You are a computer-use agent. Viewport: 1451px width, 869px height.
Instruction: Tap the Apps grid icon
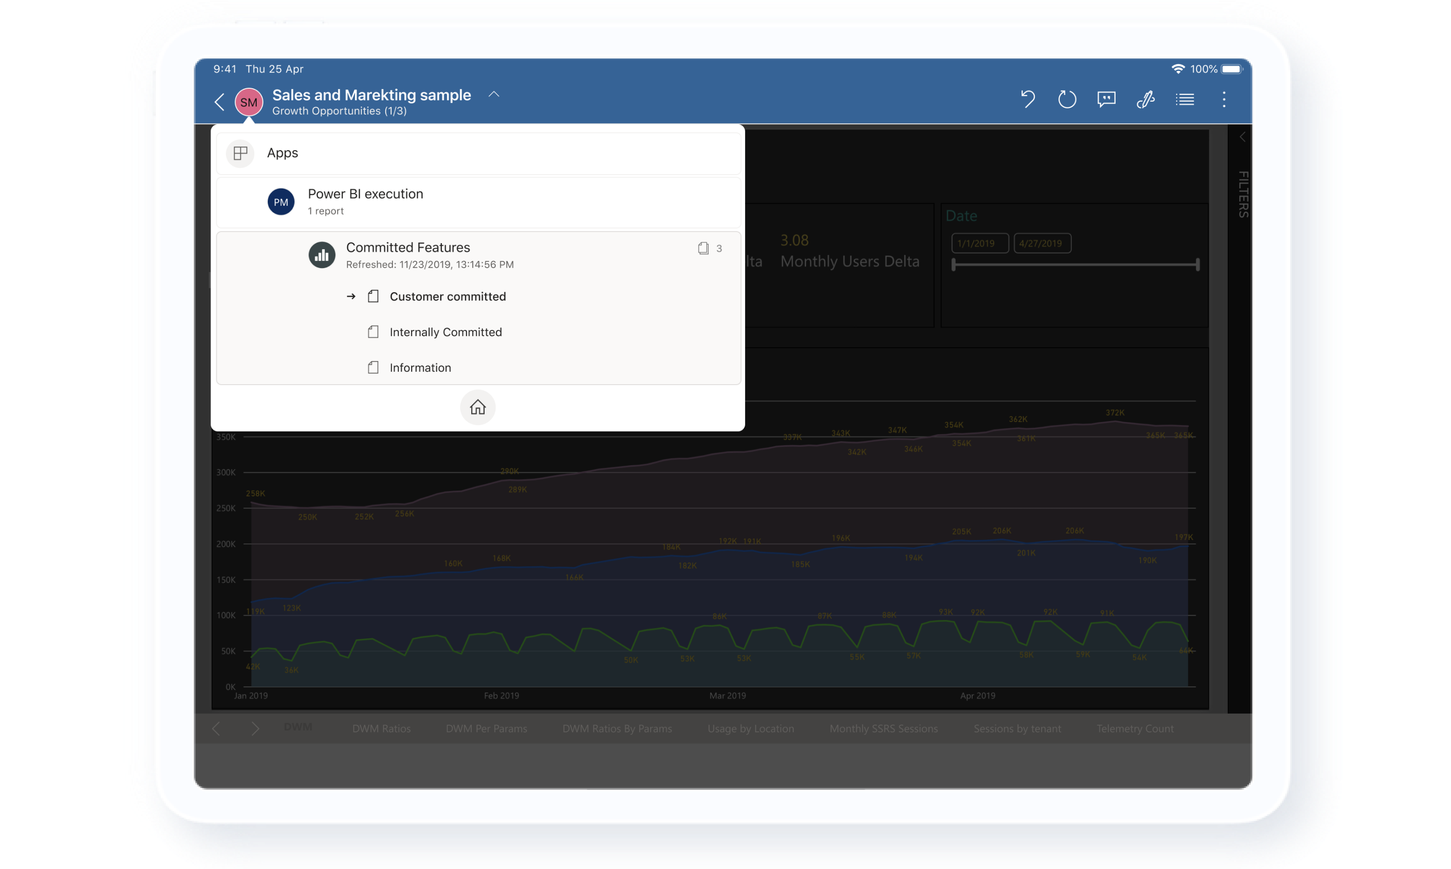click(240, 153)
